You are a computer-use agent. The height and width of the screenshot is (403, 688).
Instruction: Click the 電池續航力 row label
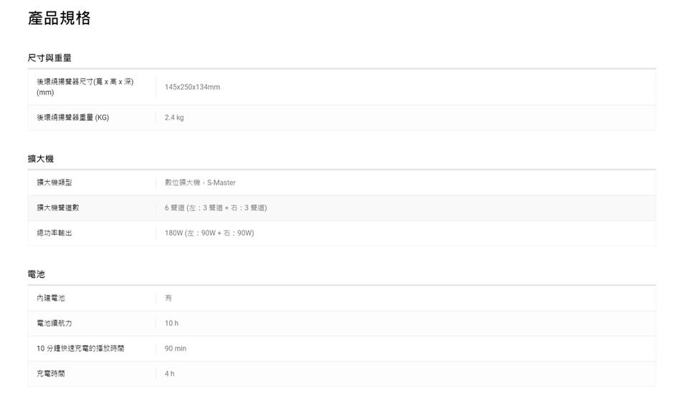point(54,324)
